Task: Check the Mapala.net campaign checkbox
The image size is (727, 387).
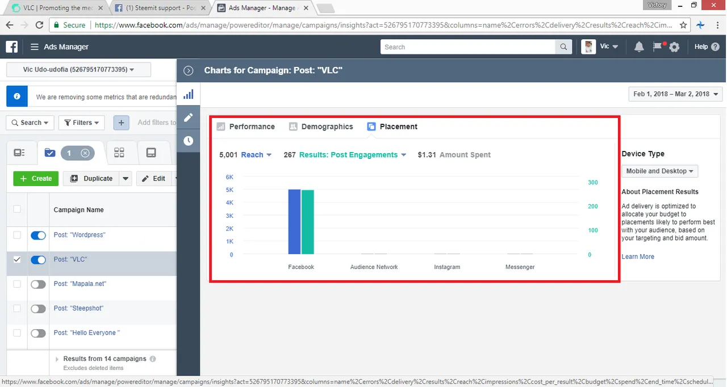Action: coord(16,284)
